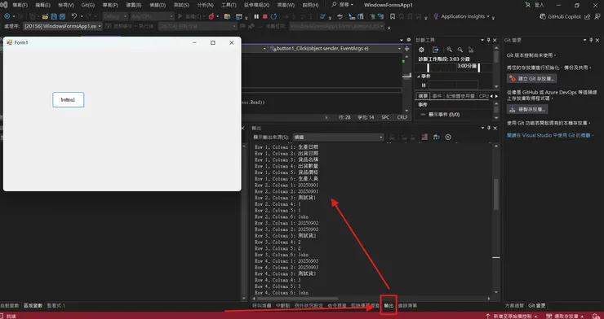The height and width of the screenshot is (319, 604).
Task: Open the 工具(T) menu
Action: (229, 5)
